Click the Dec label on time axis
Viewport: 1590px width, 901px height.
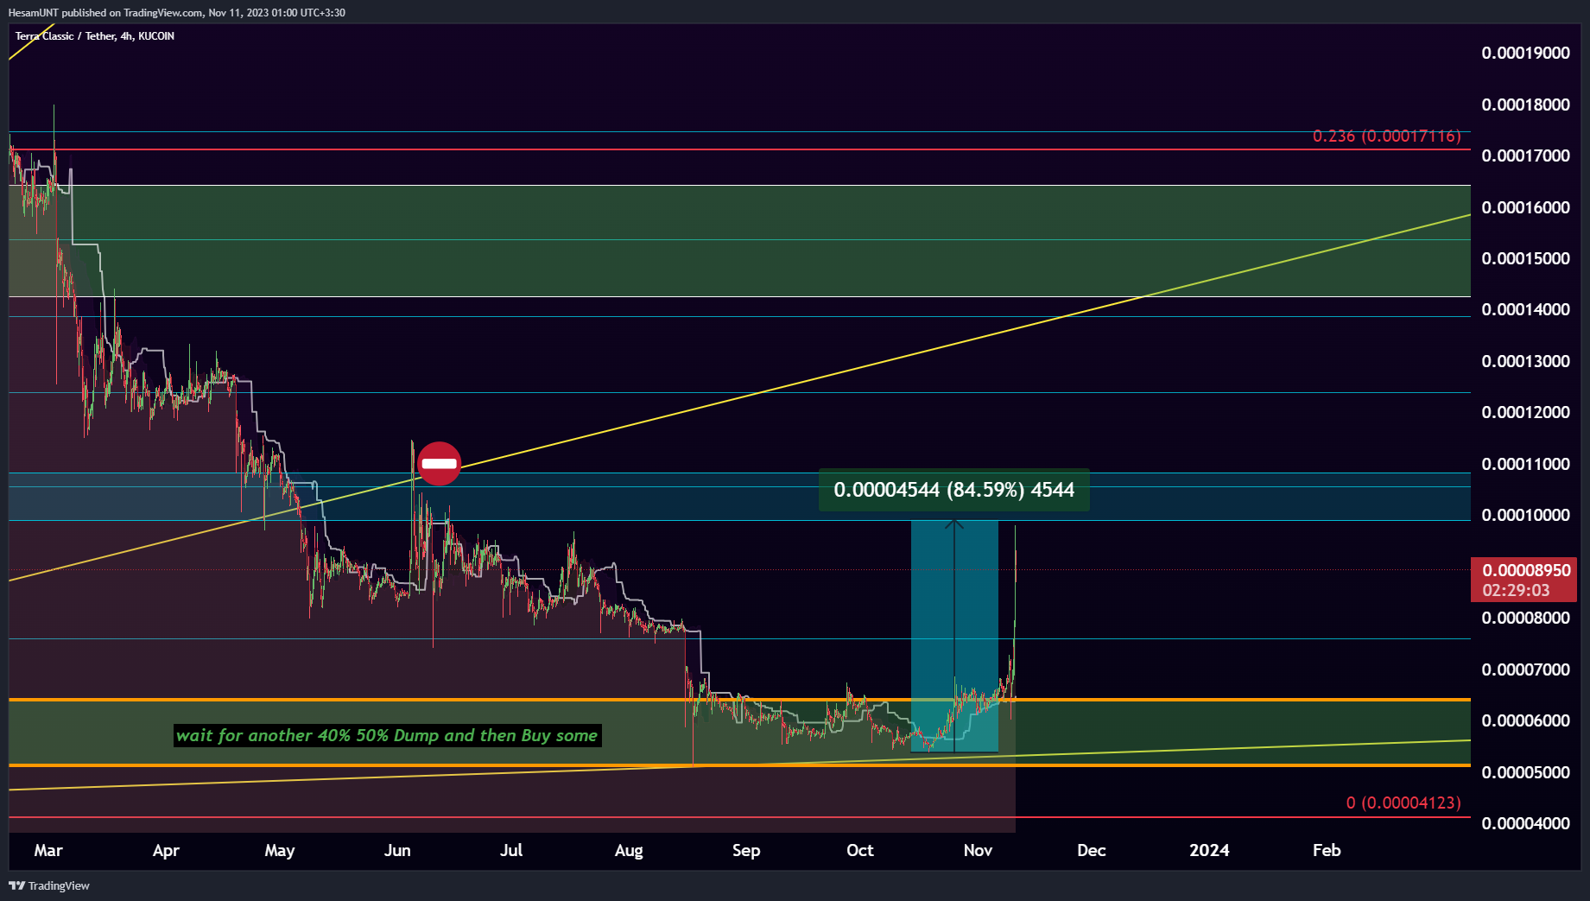point(1092,850)
